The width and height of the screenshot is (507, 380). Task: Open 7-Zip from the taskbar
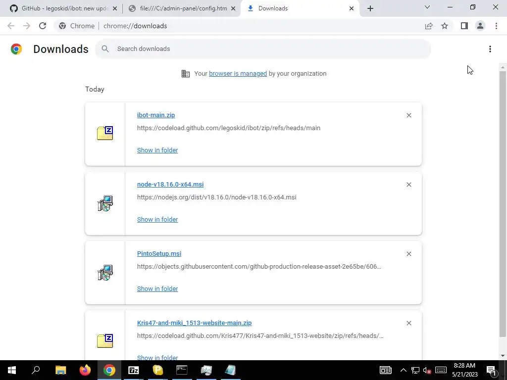[134, 370]
